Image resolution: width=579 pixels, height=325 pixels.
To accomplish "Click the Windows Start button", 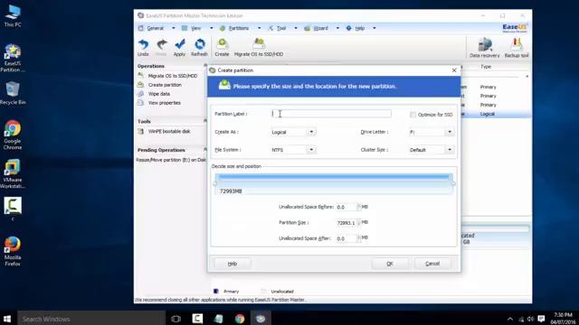I will [7, 319].
